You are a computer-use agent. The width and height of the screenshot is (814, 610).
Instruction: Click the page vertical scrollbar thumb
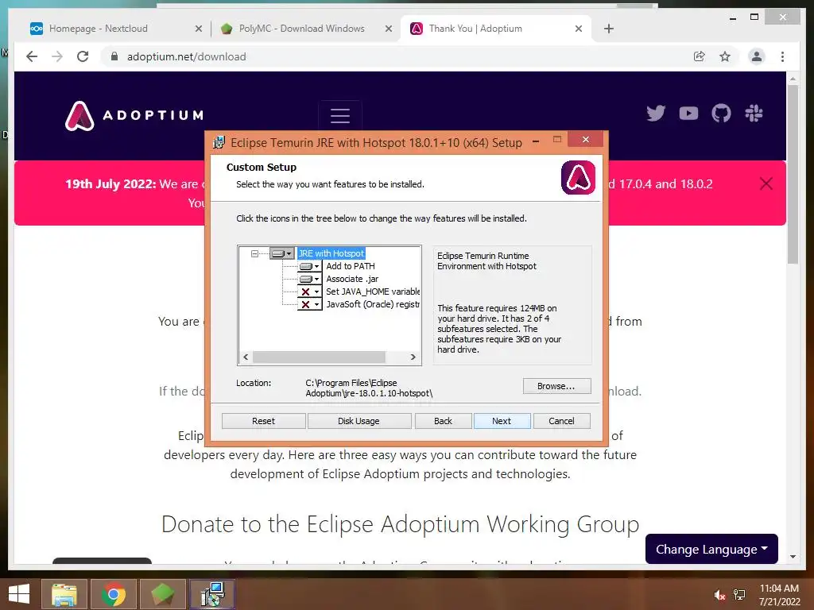[x=793, y=174]
